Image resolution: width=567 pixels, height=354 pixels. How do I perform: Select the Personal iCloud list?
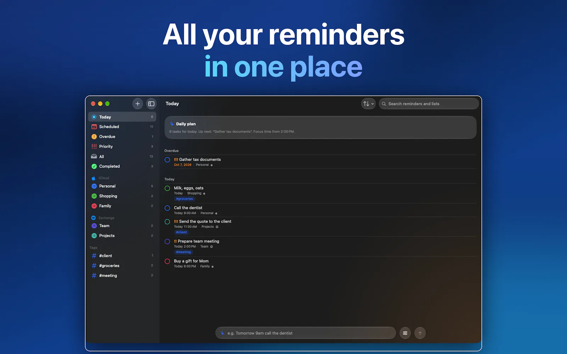pyautogui.click(x=122, y=186)
